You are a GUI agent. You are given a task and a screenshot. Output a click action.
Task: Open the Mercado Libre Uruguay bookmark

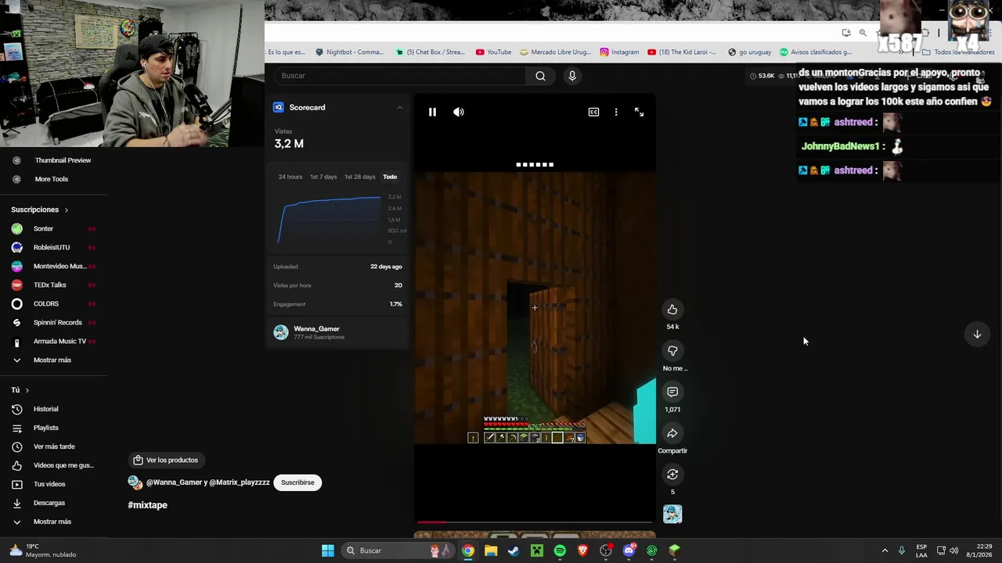coord(554,52)
